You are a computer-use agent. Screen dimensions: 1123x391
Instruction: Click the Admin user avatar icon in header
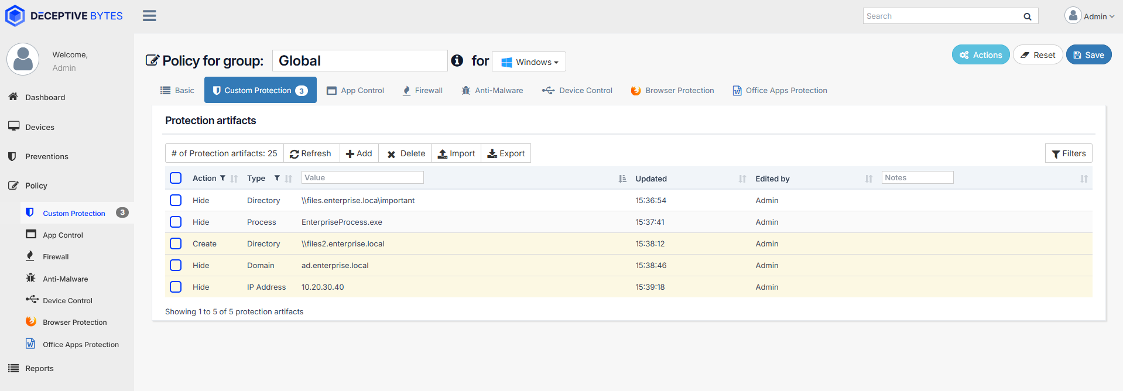coord(1073,16)
